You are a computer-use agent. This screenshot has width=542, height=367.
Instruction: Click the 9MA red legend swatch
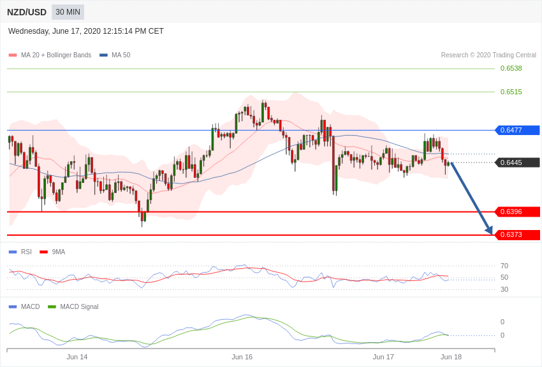tap(44, 252)
